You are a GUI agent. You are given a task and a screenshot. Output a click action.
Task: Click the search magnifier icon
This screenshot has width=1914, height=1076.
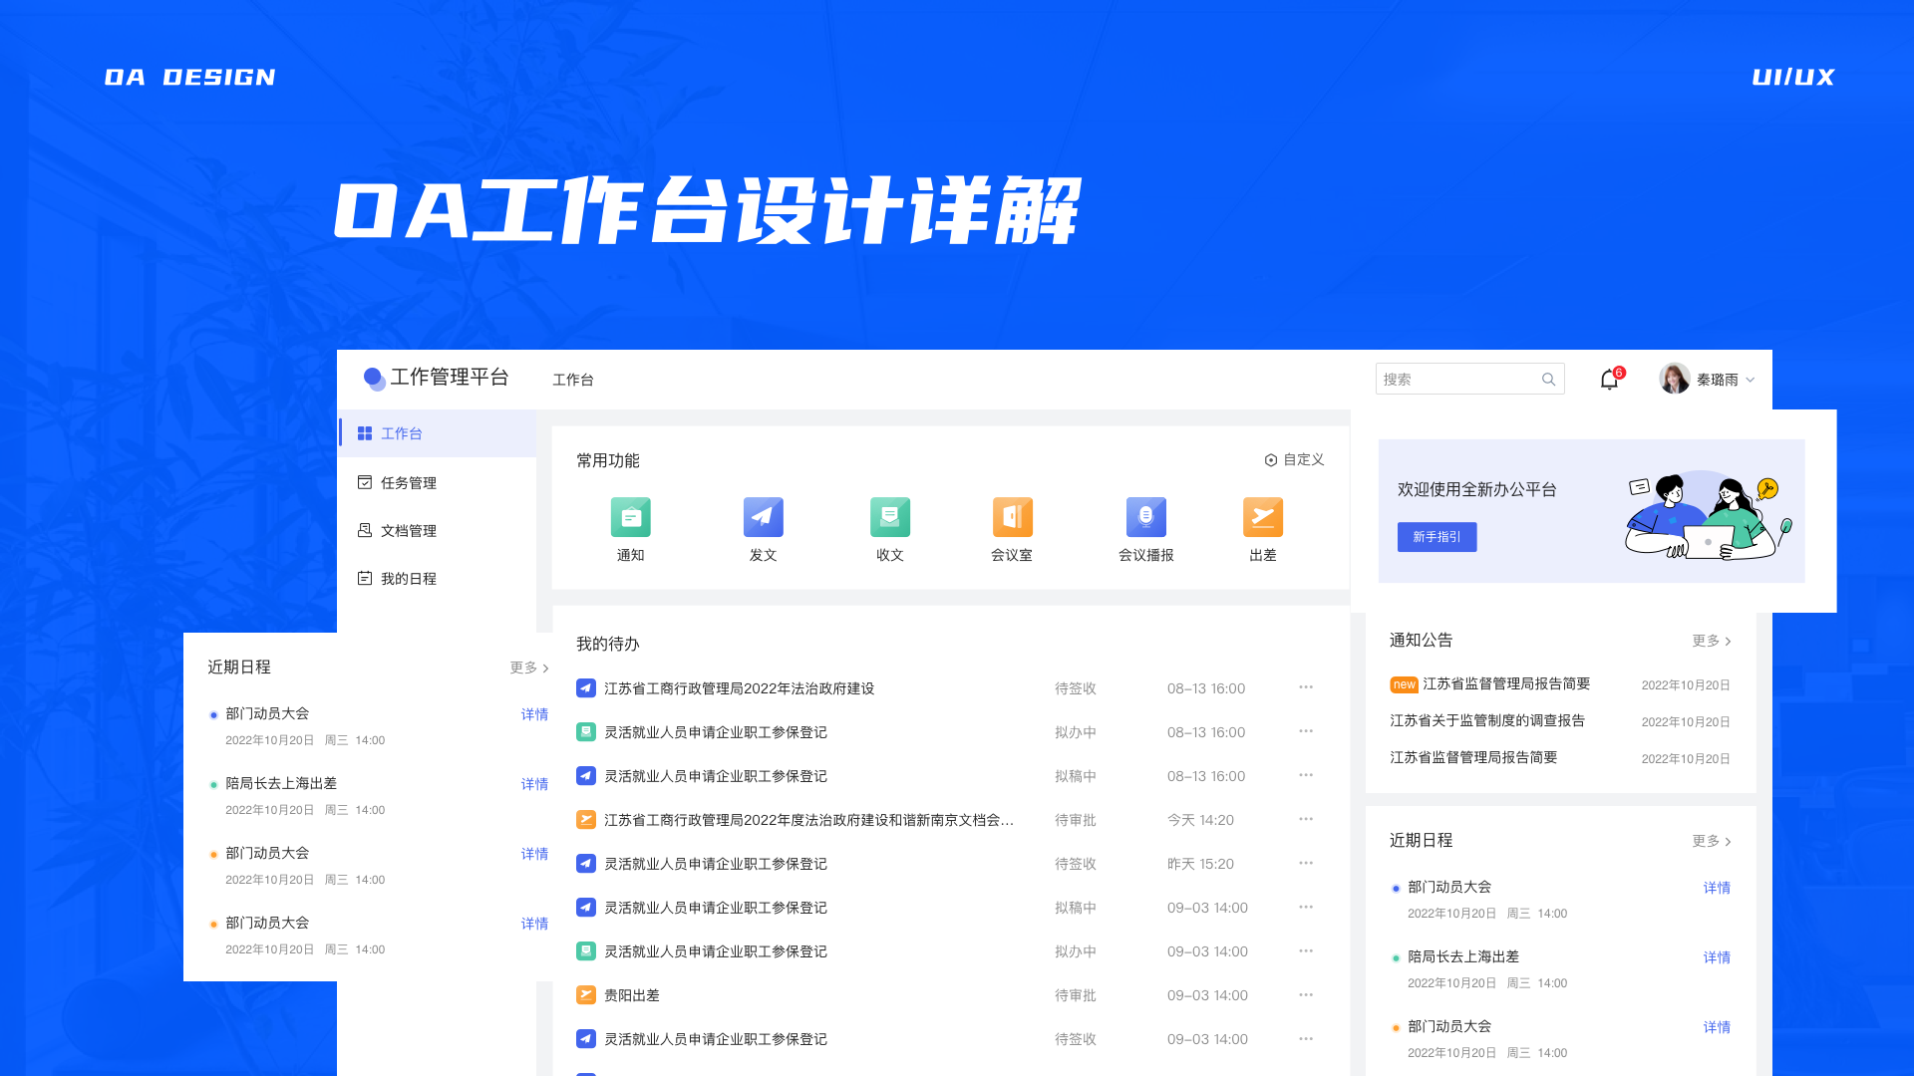click(x=1548, y=380)
